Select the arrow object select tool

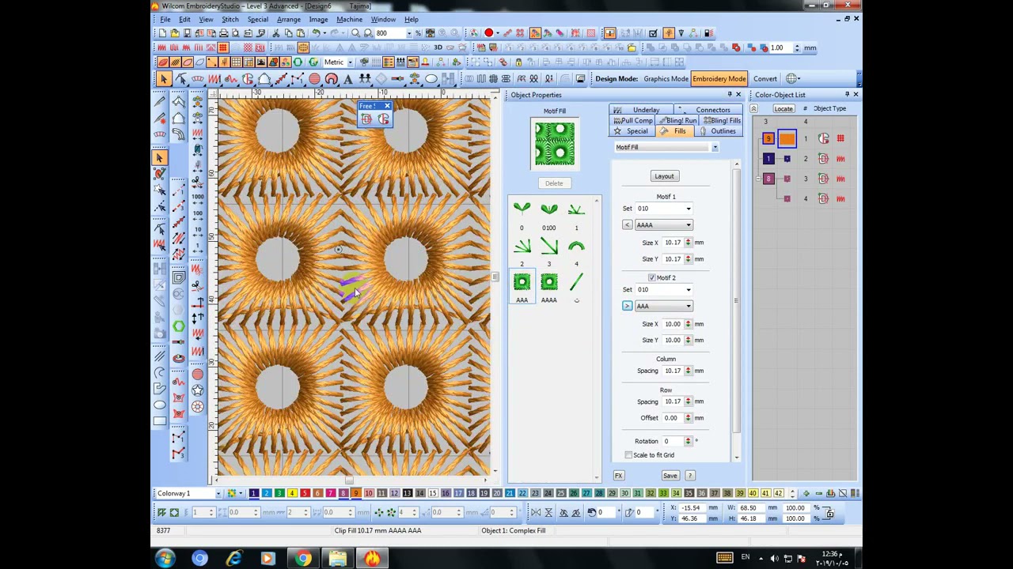[x=163, y=79]
